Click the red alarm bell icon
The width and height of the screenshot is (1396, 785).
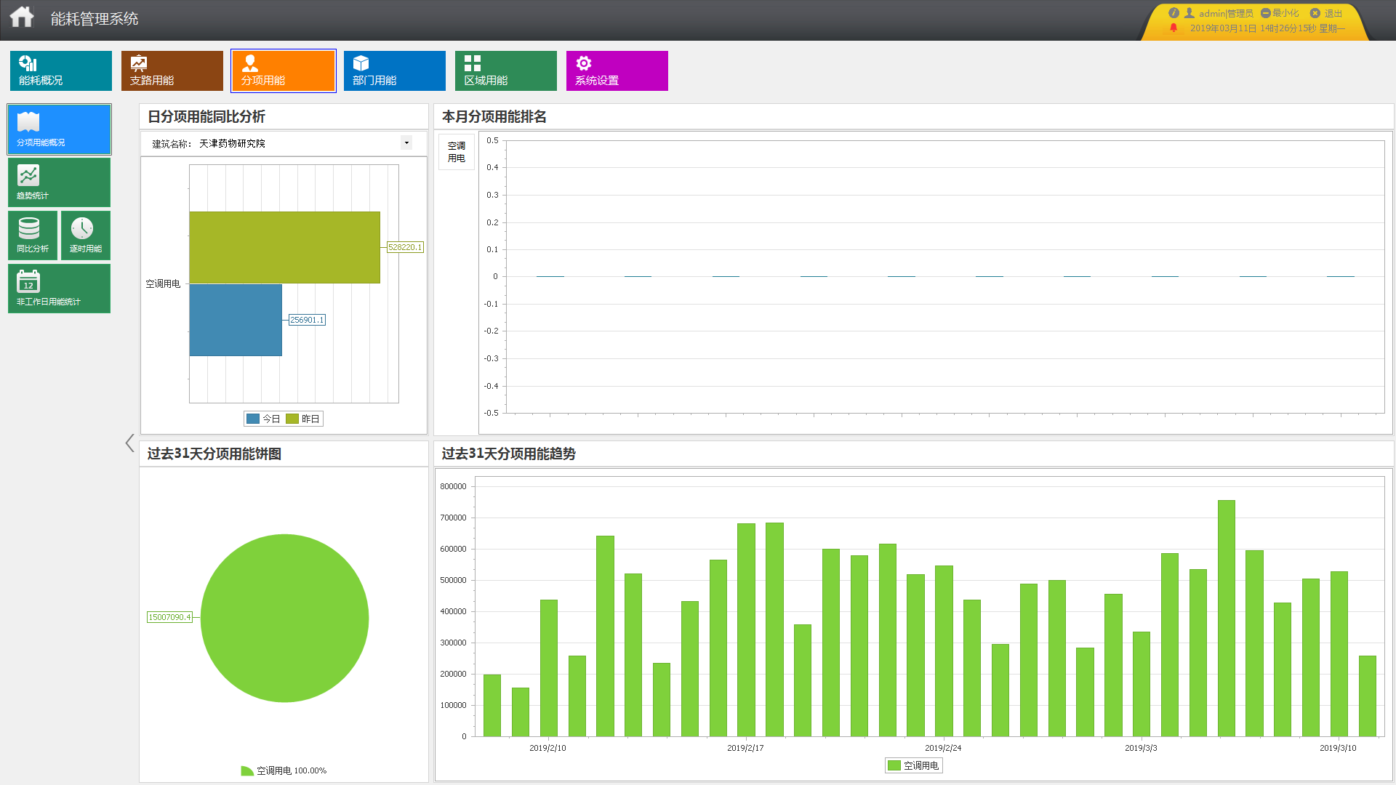1174,28
